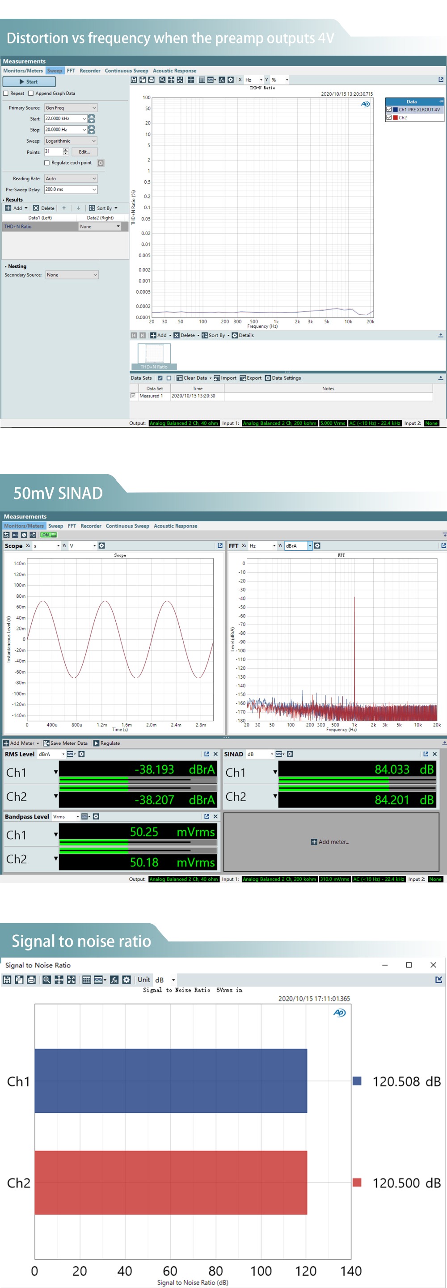The width and height of the screenshot is (447, 1288).
Task: Close the RMS Level meter
Action: click(x=215, y=754)
